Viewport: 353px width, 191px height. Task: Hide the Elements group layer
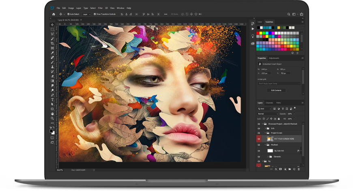click(259, 157)
